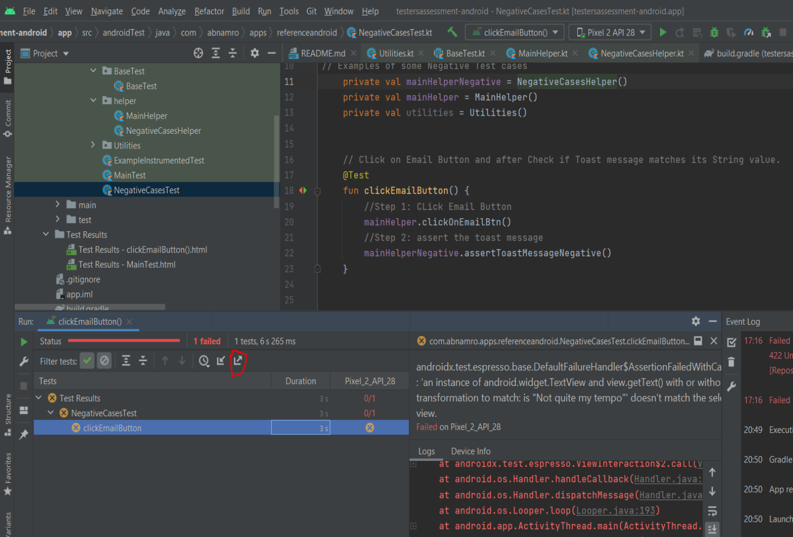This screenshot has width=793, height=537.
Task: Toggle the show ignored tests filter
Action: point(104,360)
